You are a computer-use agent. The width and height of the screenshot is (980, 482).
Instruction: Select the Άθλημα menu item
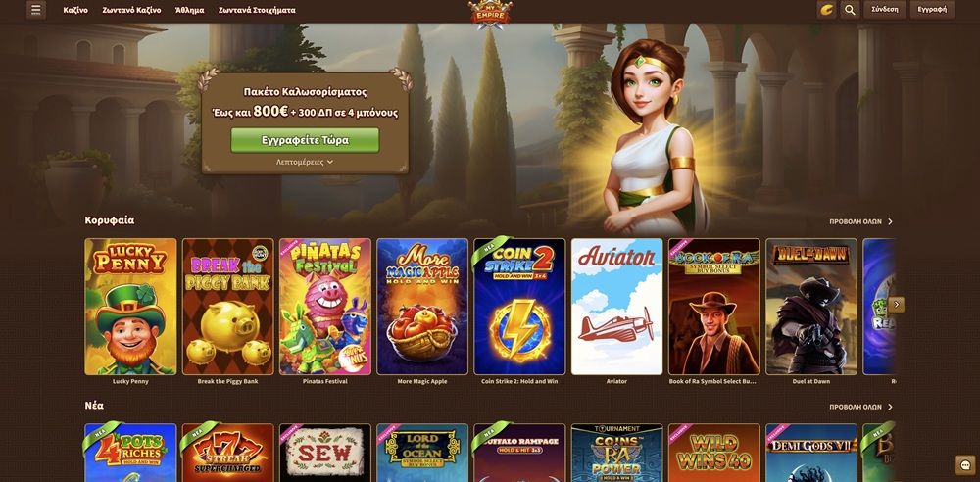tap(189, 10)
